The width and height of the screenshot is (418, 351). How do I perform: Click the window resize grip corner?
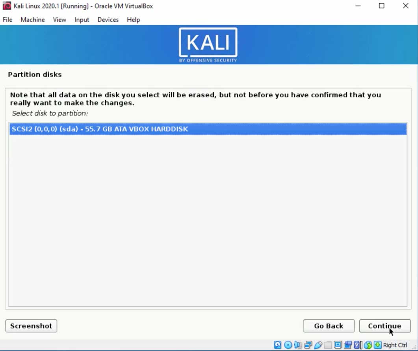click(414, 347)
